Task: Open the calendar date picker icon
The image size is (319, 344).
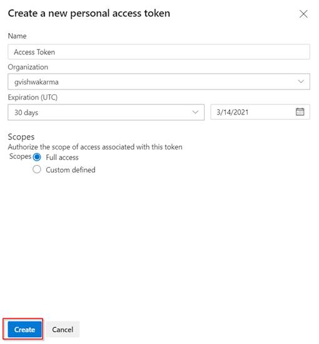Action: 300,112
